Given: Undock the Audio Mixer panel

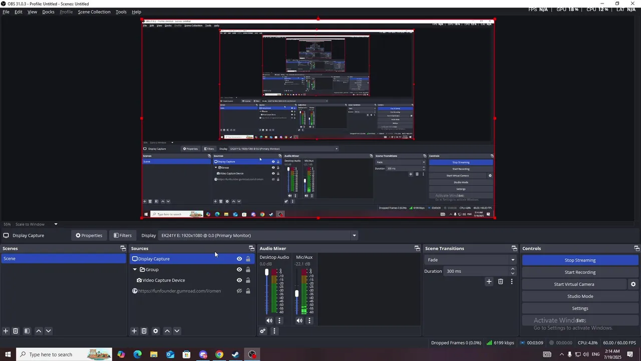Looking at the screenshot, I should [417, 248].
